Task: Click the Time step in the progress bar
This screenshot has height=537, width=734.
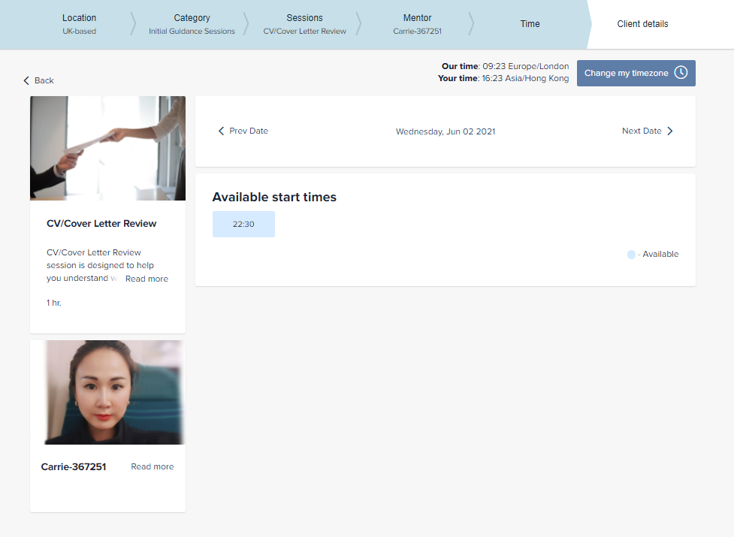Action: [x=530, y=24]
